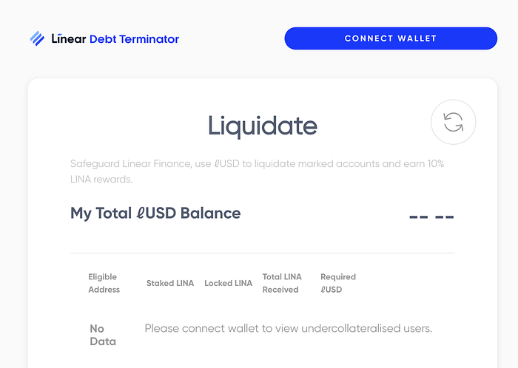Select the Eligible Address column header
Screen dimensions: 518x368
(104, 283)
